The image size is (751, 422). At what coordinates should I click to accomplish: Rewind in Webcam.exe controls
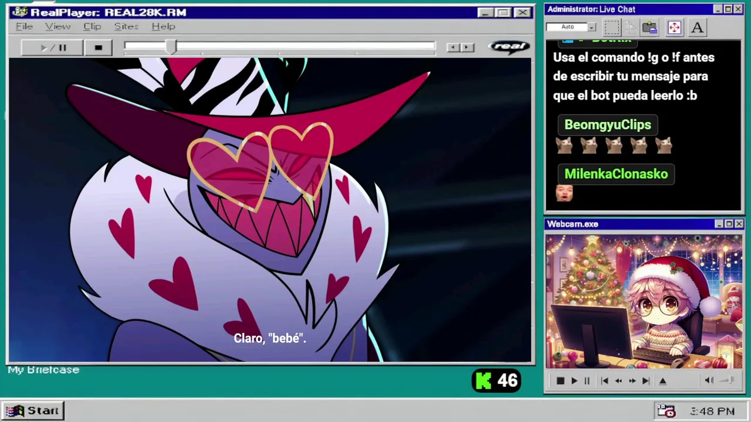(618, 381)
